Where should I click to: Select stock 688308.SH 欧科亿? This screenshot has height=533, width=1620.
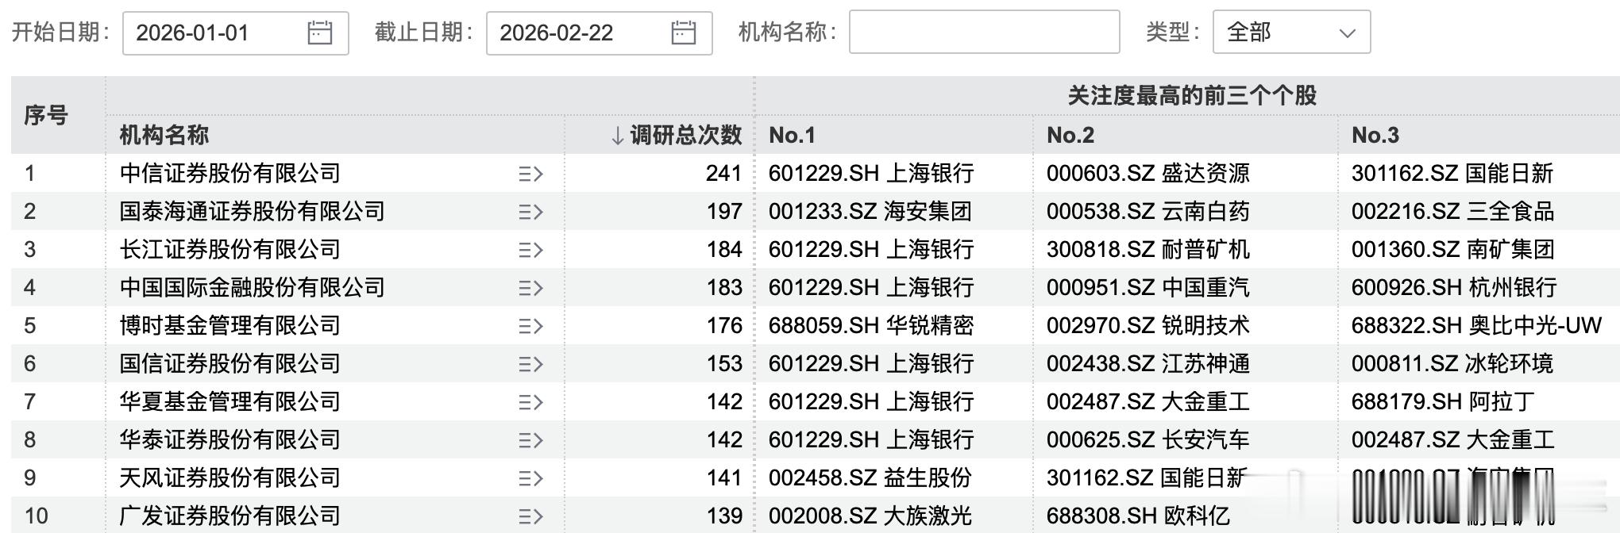(x=1138, y=516)
